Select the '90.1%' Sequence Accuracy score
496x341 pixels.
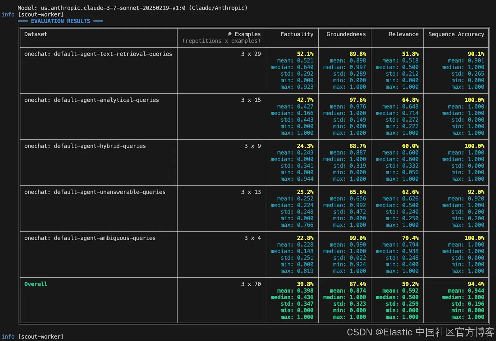(476, 54)
